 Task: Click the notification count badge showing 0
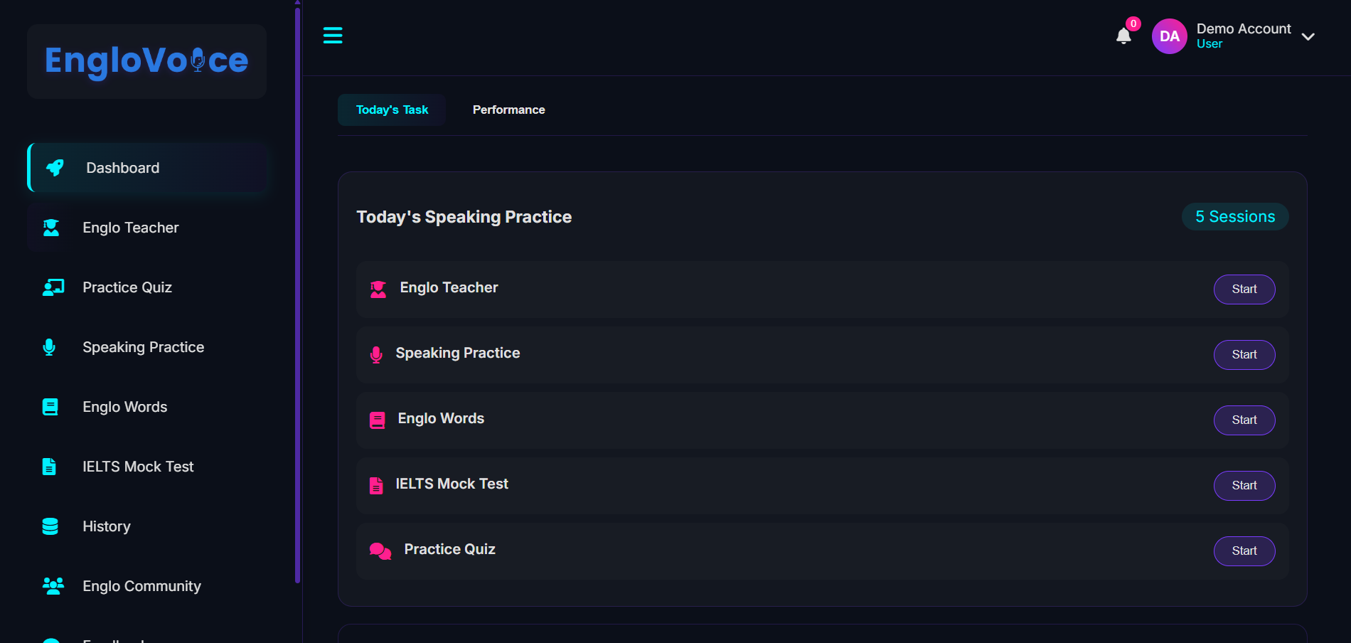point(1132,23)
